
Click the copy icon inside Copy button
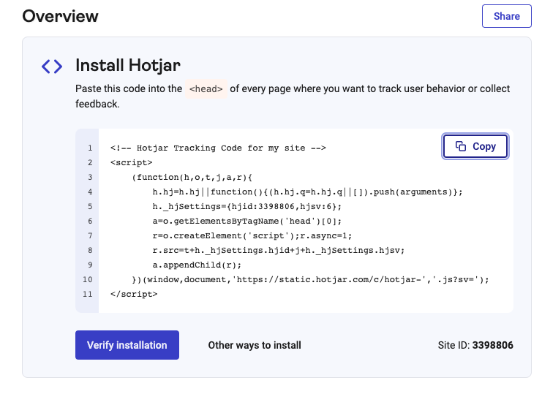(460, 146)
